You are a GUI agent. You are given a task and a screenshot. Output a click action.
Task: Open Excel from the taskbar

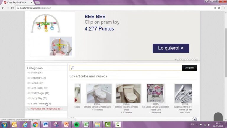coord(86,125)
